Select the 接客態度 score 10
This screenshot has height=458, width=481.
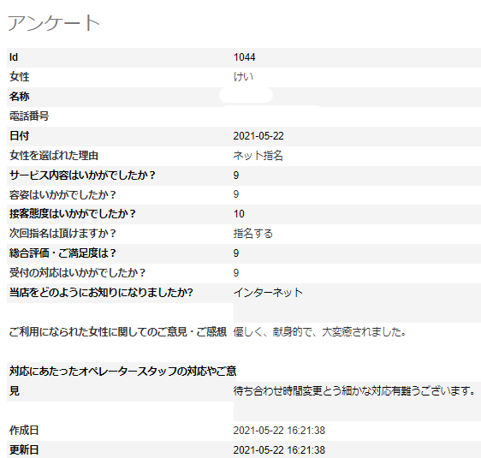(239, 214)
